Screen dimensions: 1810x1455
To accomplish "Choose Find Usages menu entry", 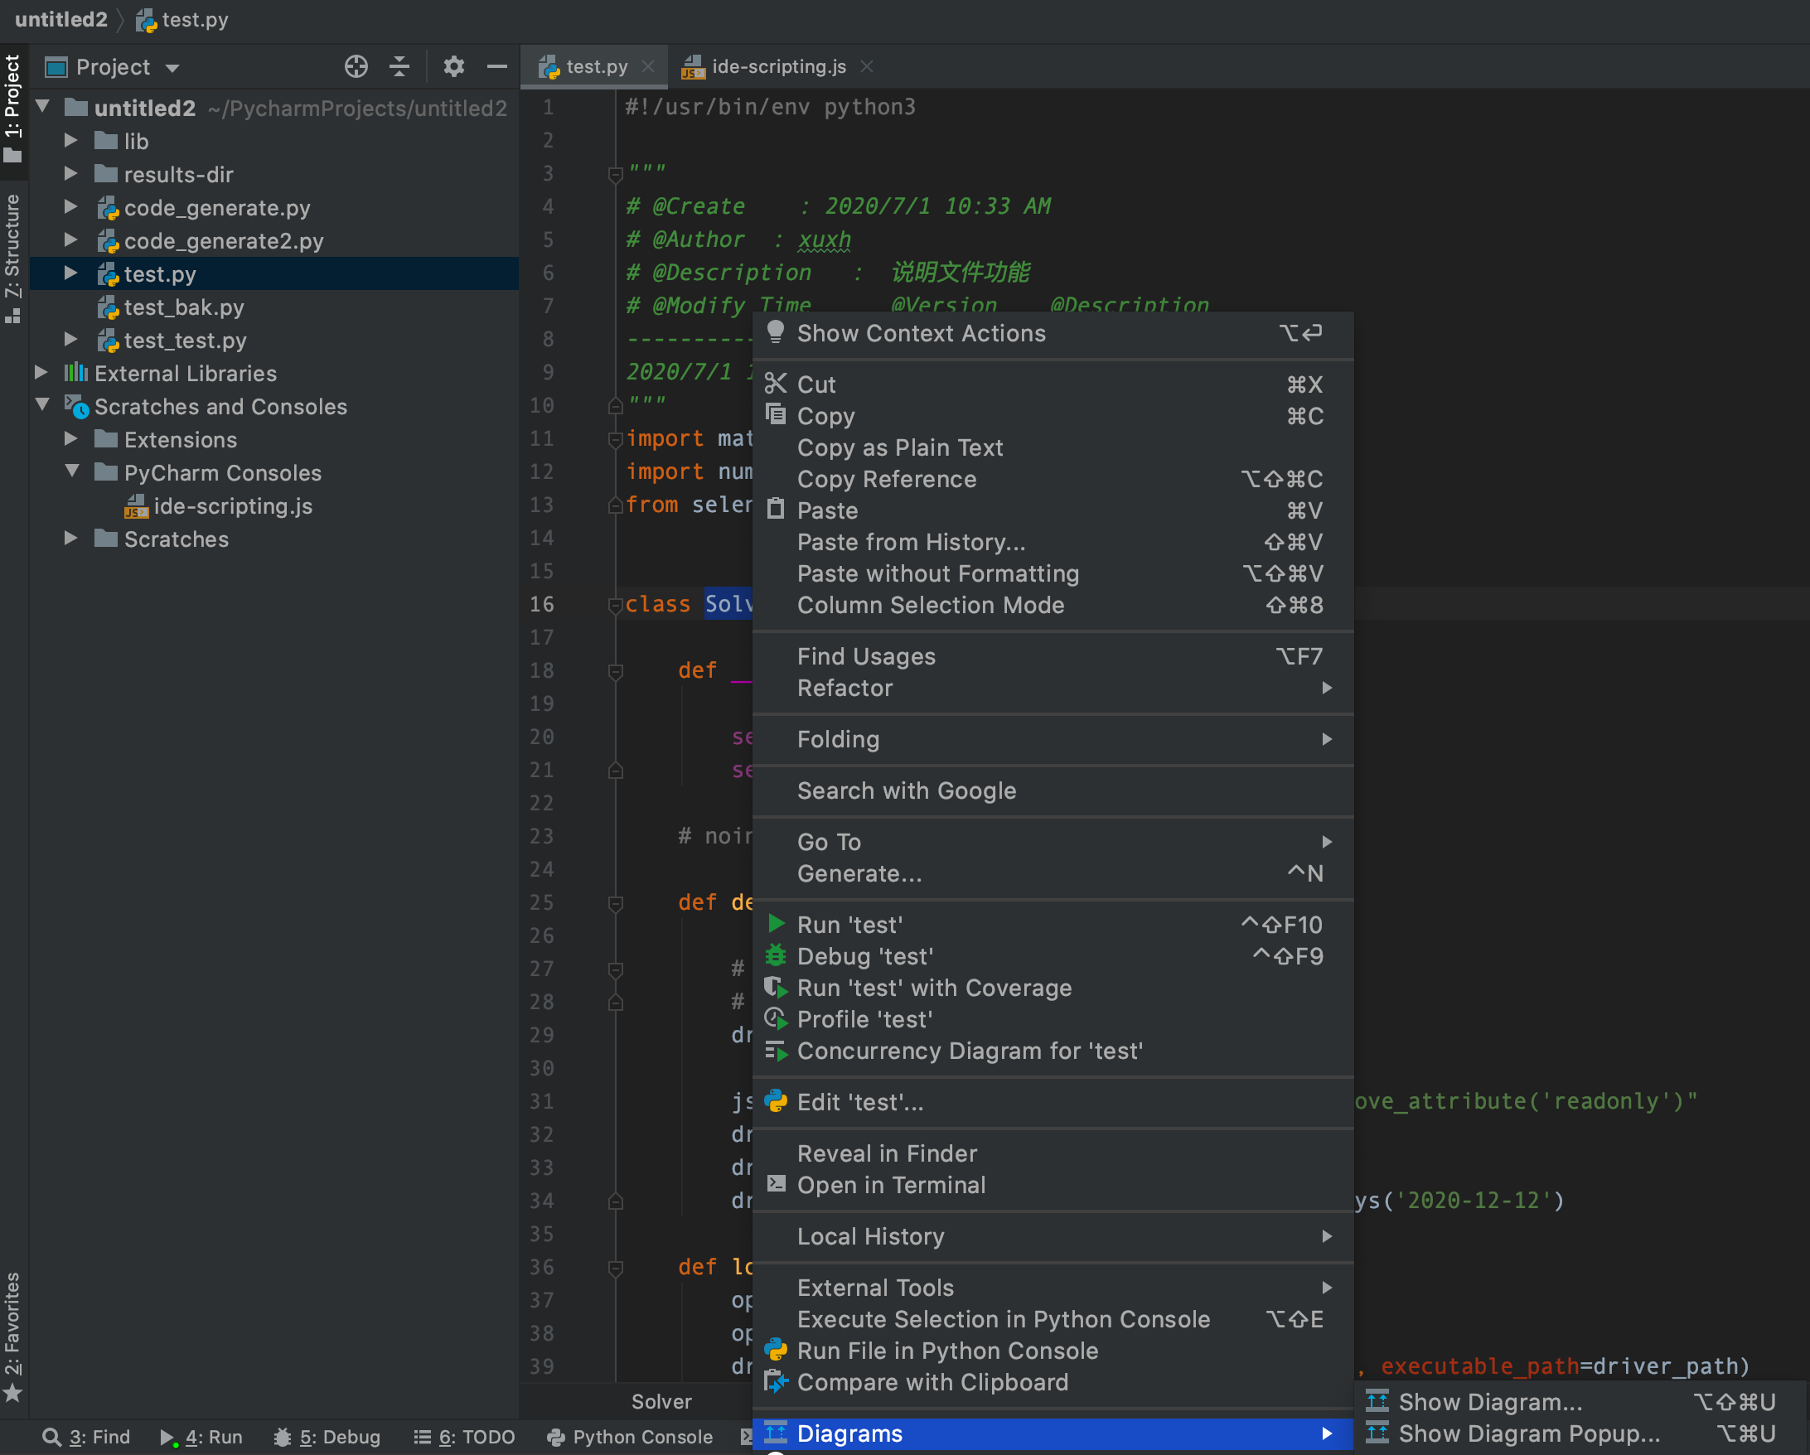I will click(x=1053, y=656).
